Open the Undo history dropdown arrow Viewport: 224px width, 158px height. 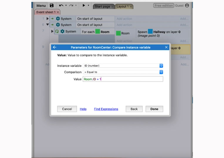(66, 5)
